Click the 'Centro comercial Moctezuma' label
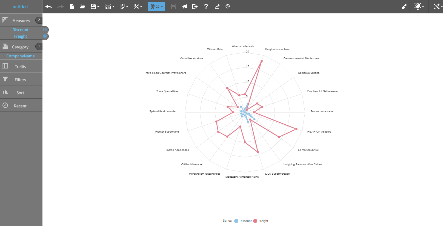 point(301,58)
